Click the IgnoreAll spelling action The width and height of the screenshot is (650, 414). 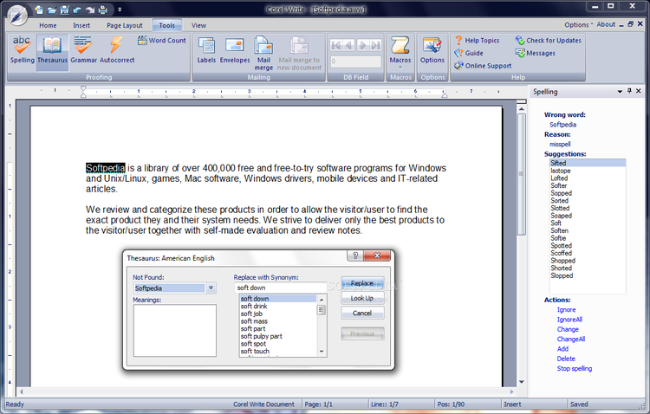click(569, 320)
